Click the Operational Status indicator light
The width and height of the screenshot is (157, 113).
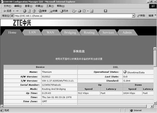coord(125,72)
